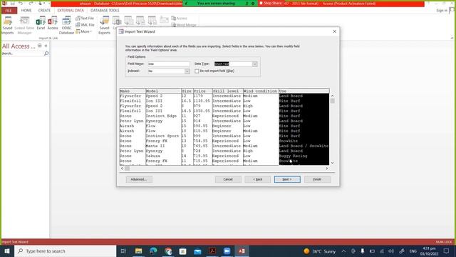The image size is (456, 257).
Task: Expand the More import options dropdown
Action: [84, 31]
